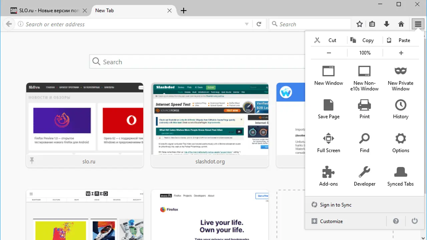Expand the address bar history dropdown
The height and width of the screenshot is (240, 427).
coord(247,24)
